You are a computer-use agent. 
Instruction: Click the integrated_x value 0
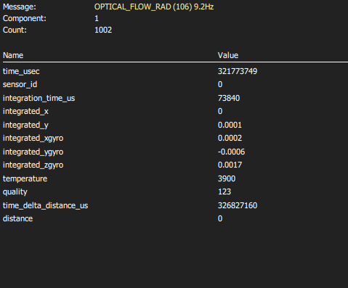[220, 111]
